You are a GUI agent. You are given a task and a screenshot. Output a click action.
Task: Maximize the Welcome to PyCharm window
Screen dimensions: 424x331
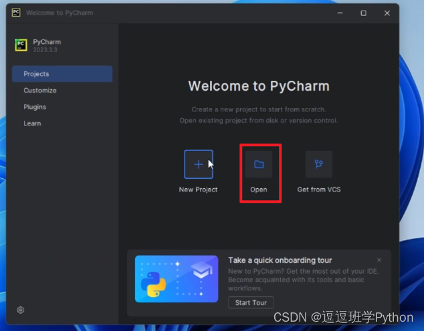364,13
